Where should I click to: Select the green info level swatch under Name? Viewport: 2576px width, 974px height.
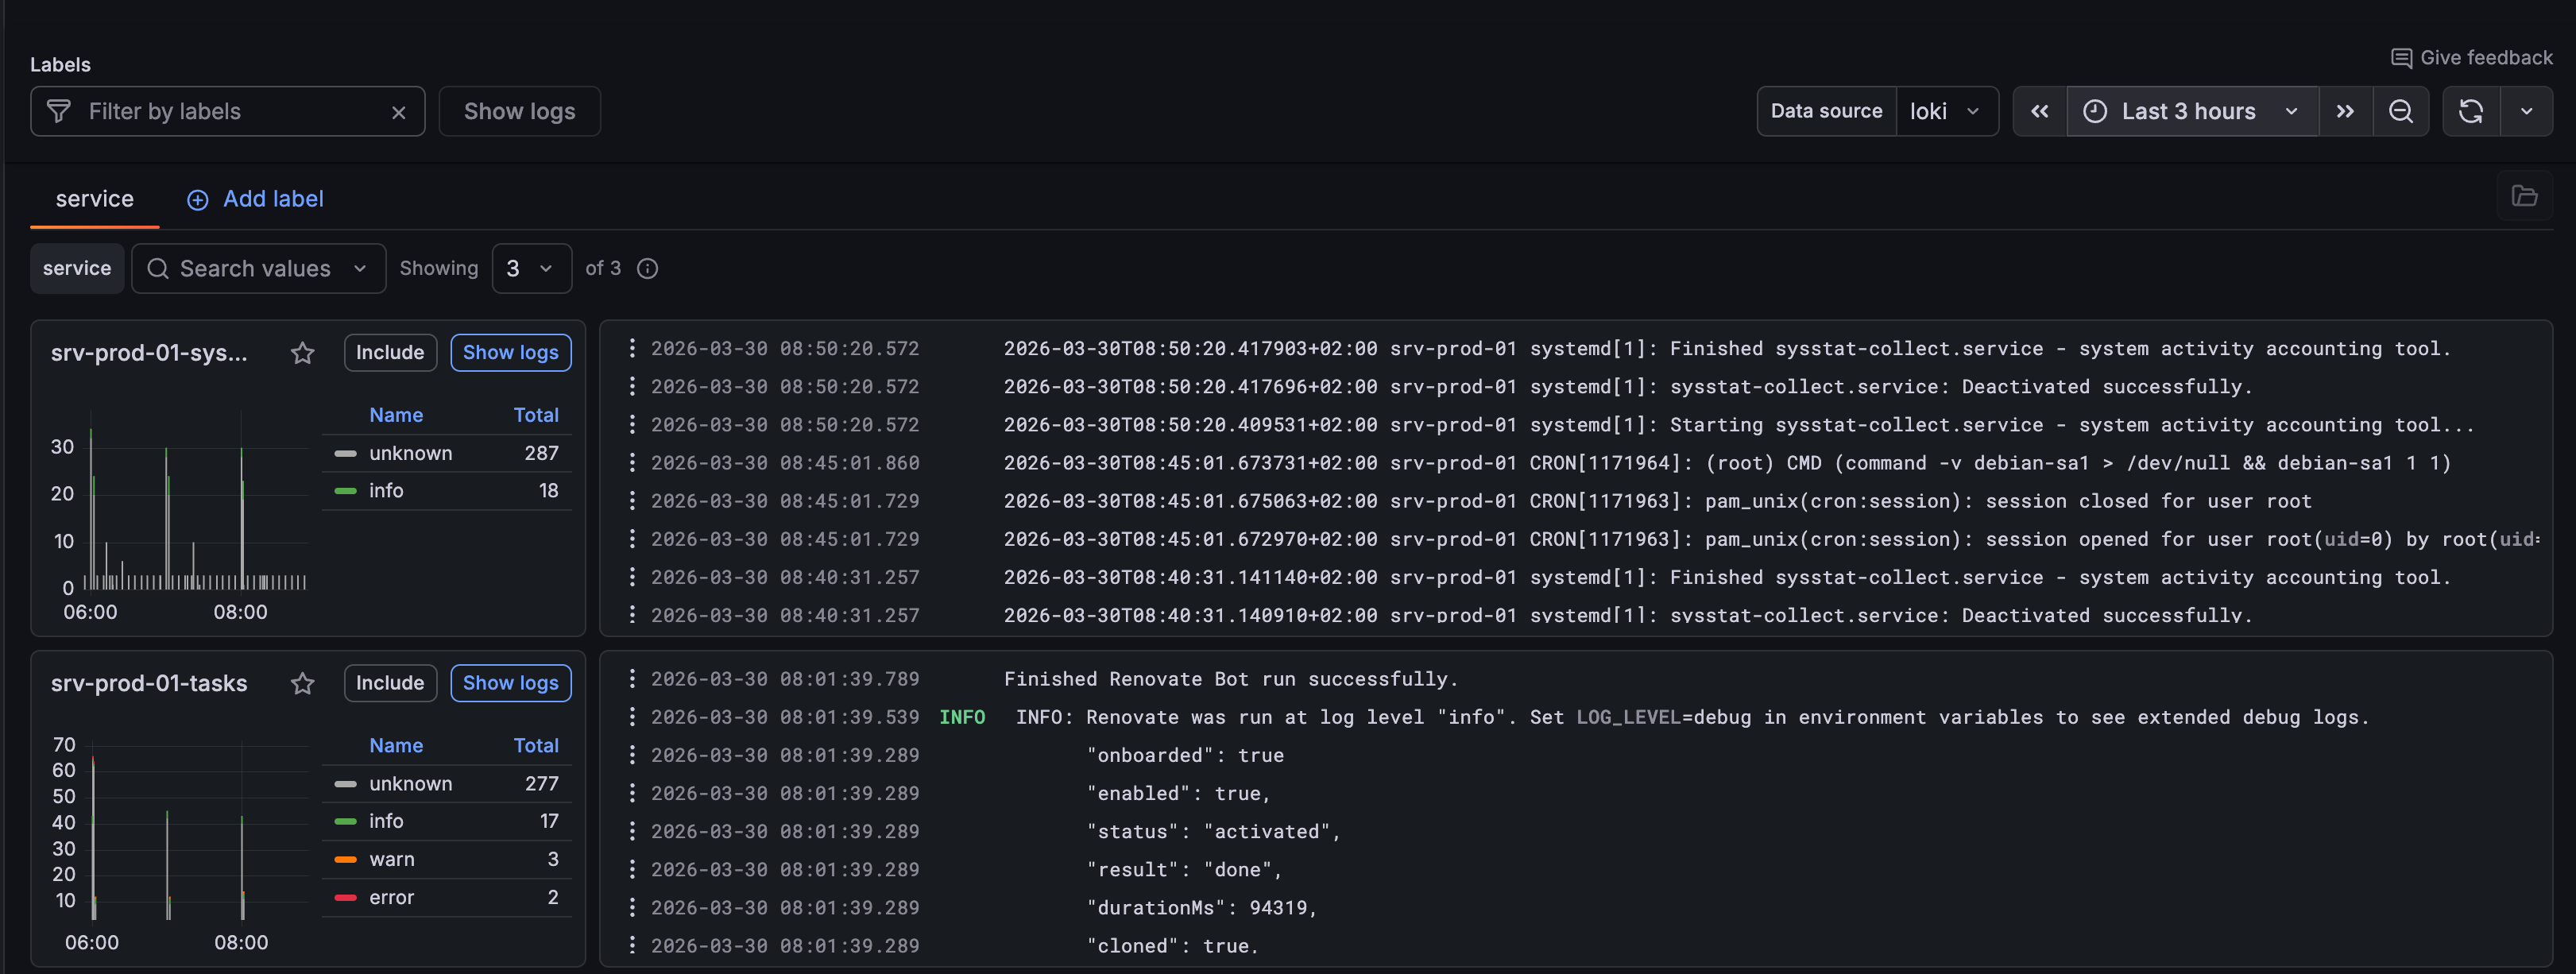(346, 490)
